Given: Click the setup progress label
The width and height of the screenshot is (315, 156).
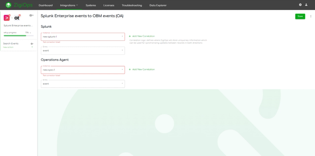Looking at the screenshot, I should point(10,33).
